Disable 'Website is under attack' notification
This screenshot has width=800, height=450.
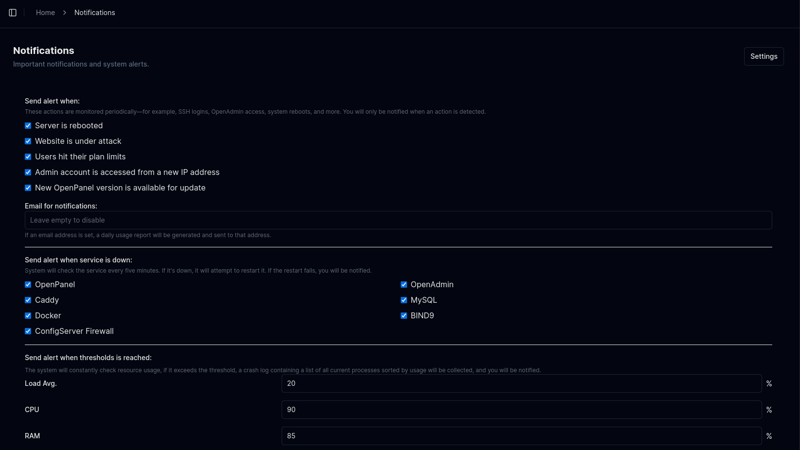coord(28,141)
